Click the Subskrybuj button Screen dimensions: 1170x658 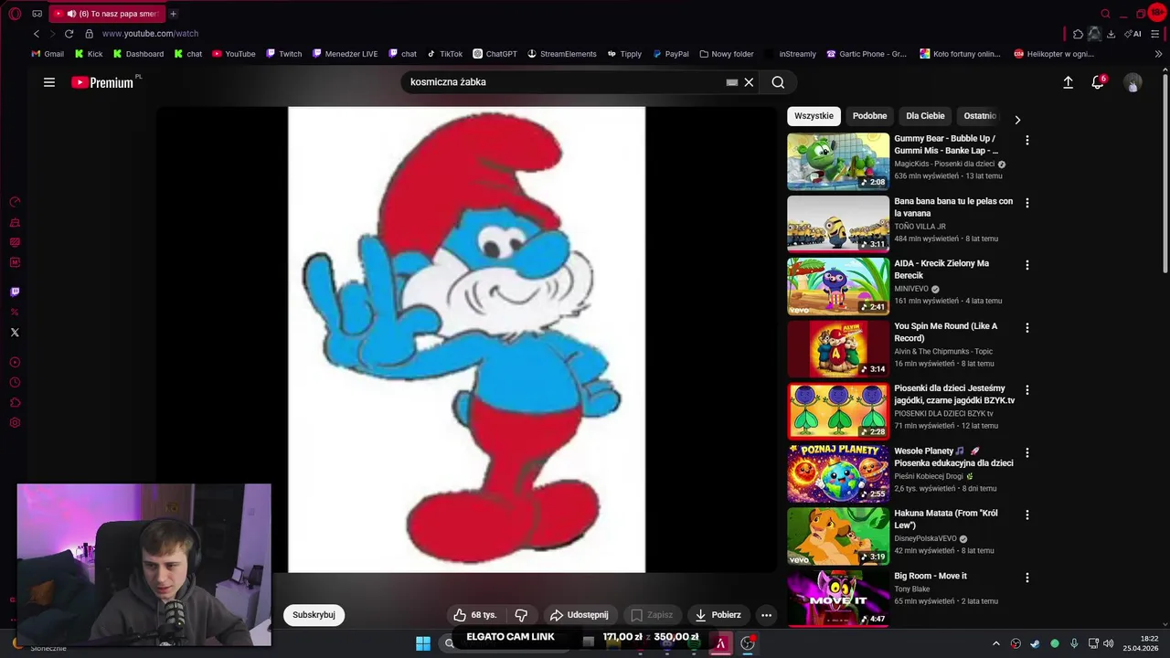(x=314, y=615)
